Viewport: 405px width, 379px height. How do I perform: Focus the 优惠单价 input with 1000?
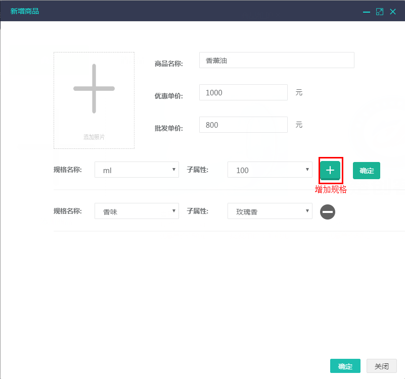pos(243,92)
